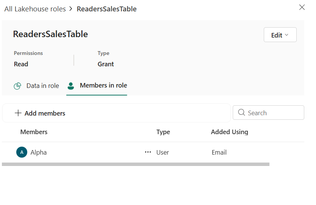Select the Alpha member name
The image size is (316, 205).
[39, 152]
